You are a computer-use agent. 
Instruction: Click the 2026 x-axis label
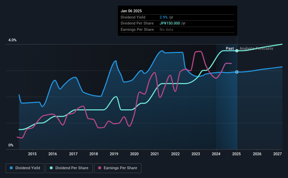click(x=257, y=154)
